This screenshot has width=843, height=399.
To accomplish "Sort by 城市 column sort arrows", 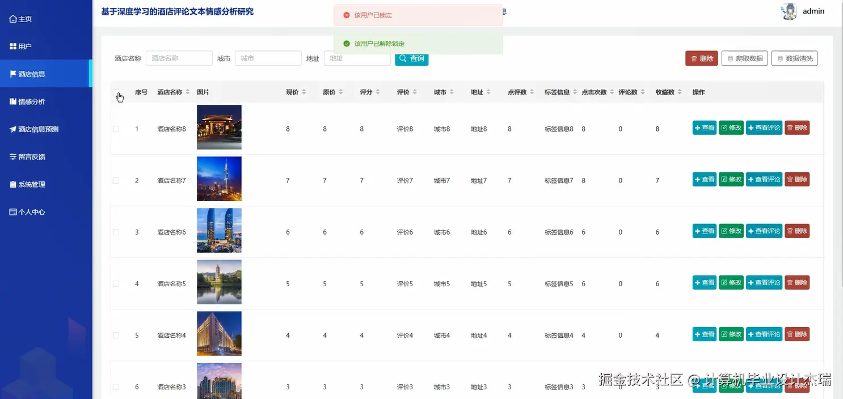I will (452, 92).
